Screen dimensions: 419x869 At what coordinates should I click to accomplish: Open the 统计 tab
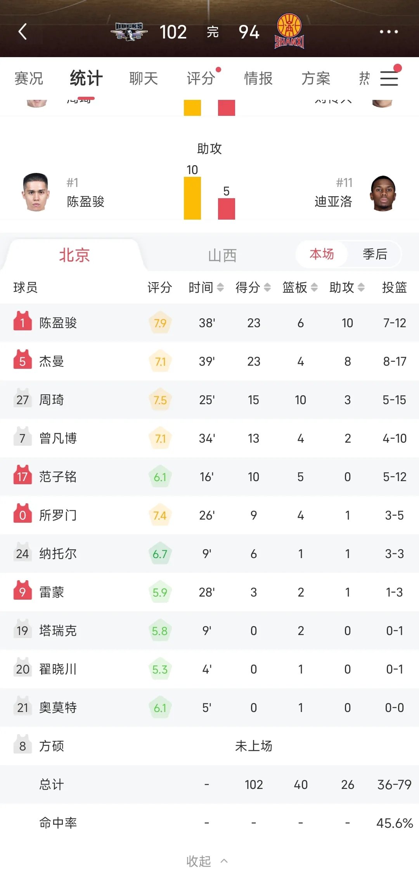pos(85,78)
